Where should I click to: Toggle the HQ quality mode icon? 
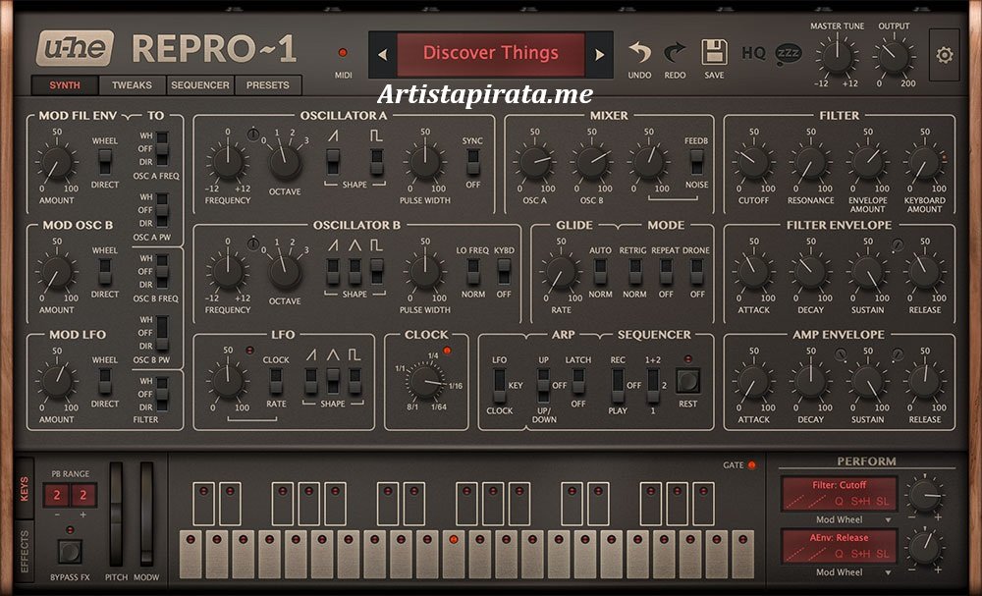coord(753,53)
